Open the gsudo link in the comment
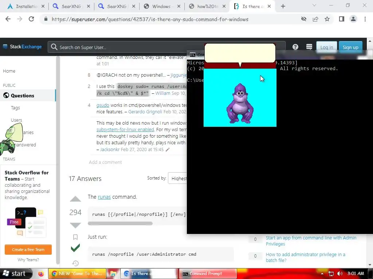This screenshot has width=373, height=279. (x=103, y=105)
